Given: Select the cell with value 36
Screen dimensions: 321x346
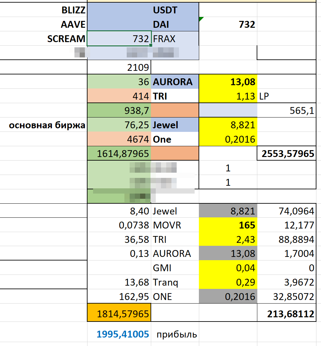Looking at the screenshot, I should point(119,82).
